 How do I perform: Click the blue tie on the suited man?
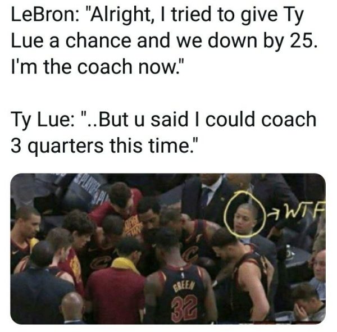205,196
